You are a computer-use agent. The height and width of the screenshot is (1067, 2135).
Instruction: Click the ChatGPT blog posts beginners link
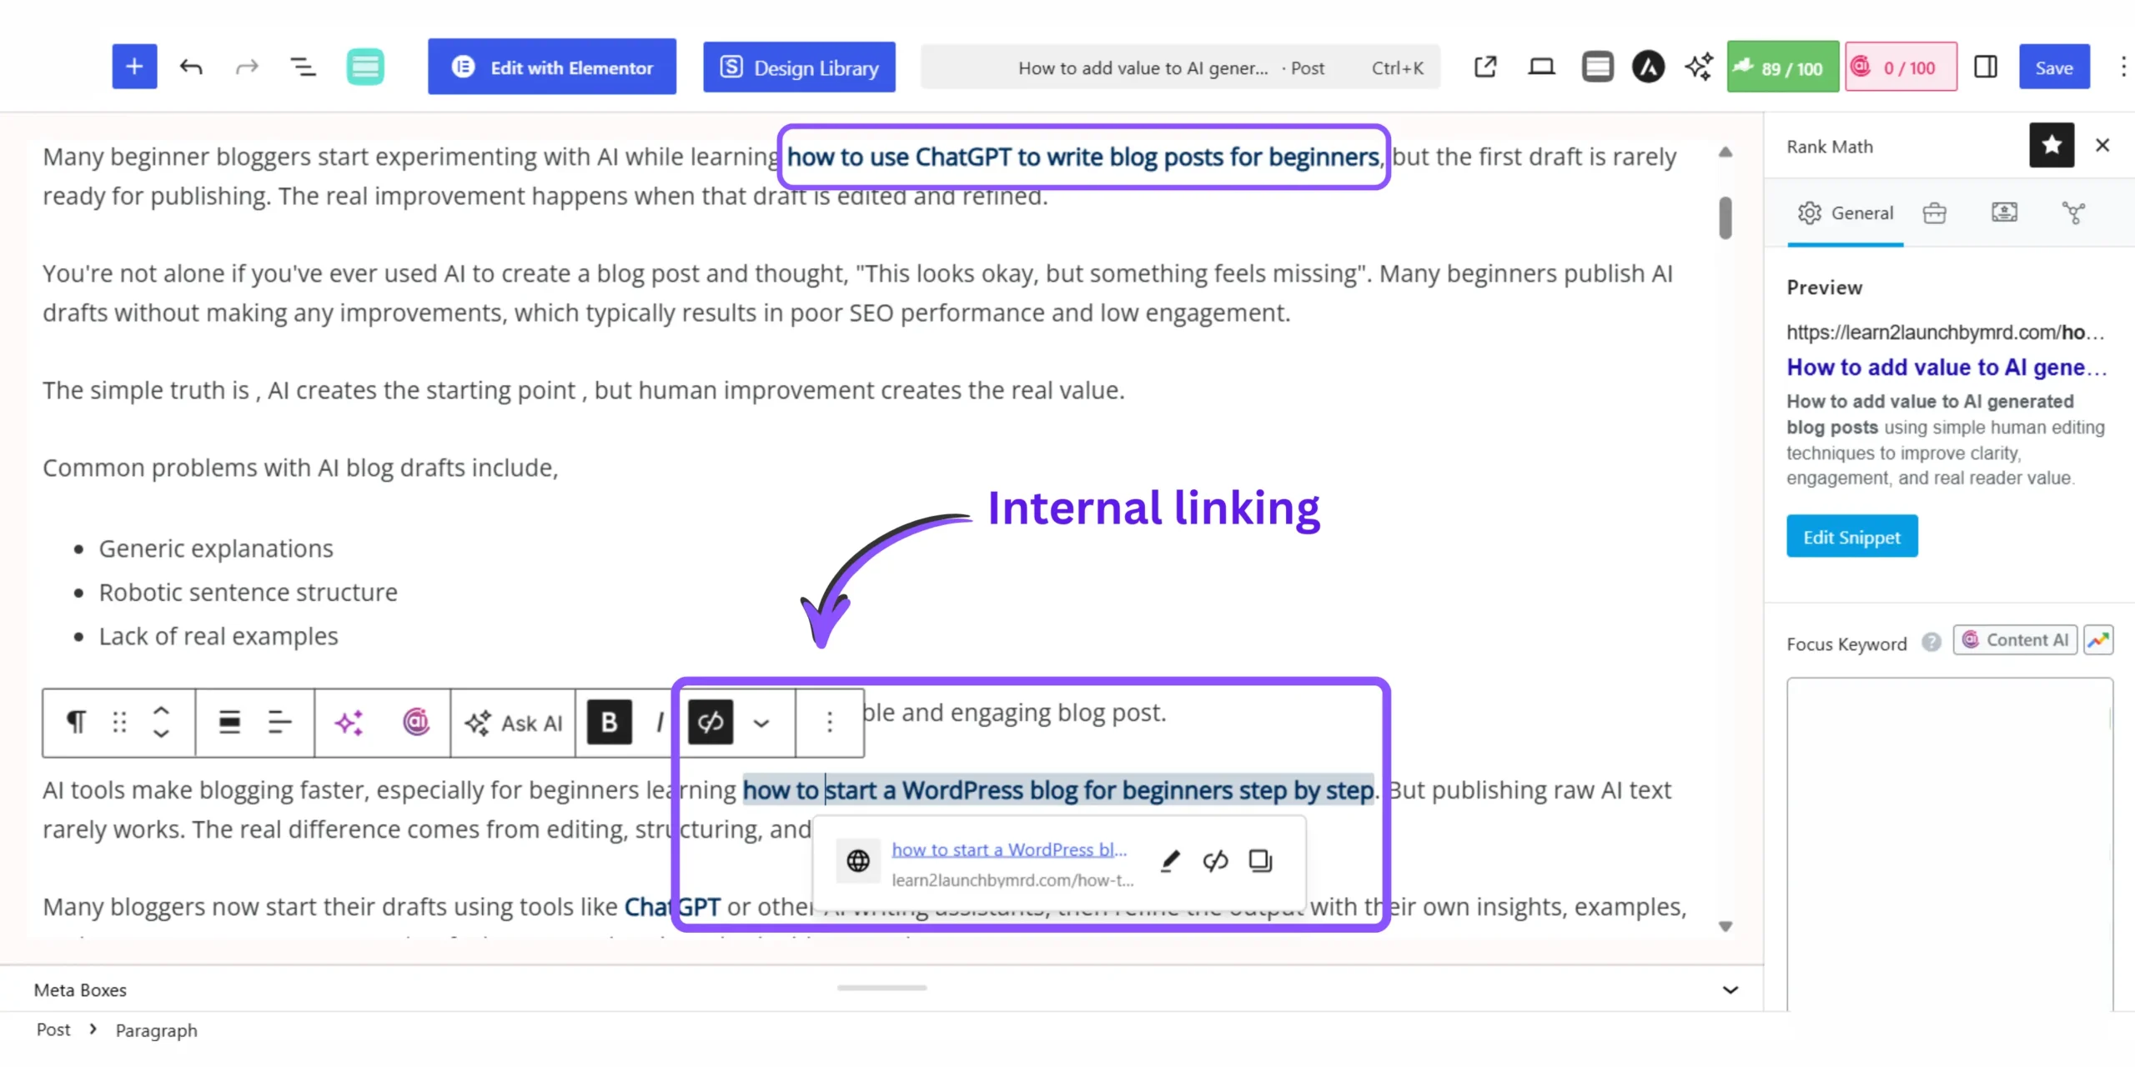tap(1083, 157)
